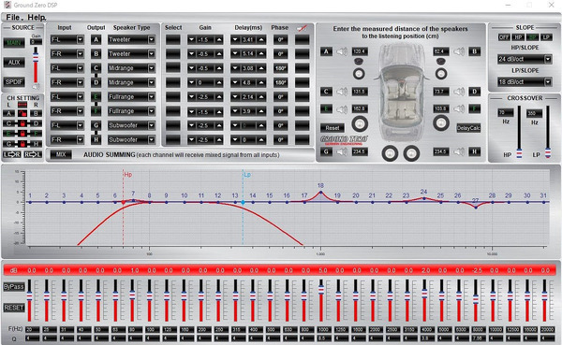Copy left to right with the L-to-R arrow button
The width and height of the screenshot is (562, 345).
click(x=12, y=154)
